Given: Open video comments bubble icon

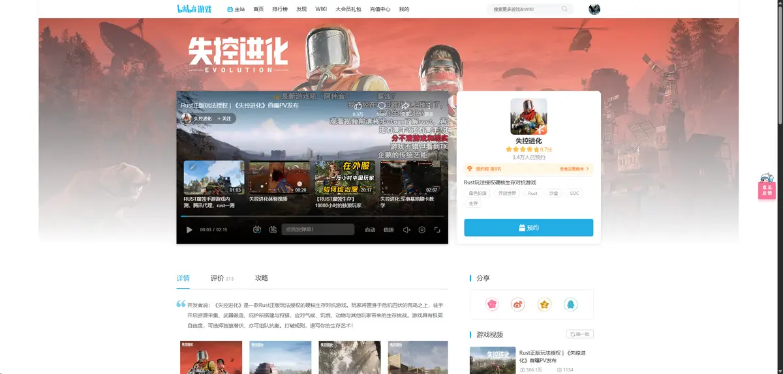Looking at the screenshot, I should click(x=382, y=106).
